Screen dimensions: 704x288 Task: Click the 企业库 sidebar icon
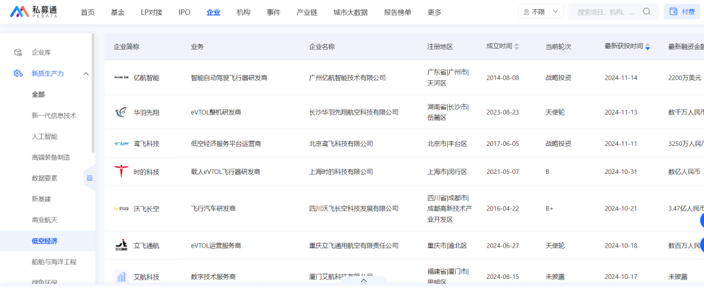coord(18,52)
